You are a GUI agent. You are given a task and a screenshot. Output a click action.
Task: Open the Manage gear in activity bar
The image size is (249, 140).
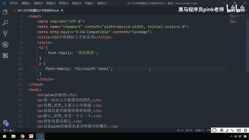[x=5, y=123]
